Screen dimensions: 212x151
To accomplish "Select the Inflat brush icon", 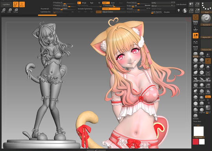I will tap(196, 92).
